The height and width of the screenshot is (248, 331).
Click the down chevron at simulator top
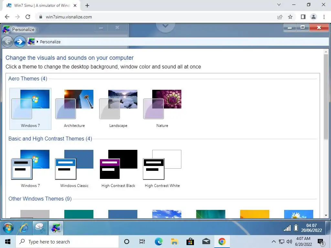[165, 26]
